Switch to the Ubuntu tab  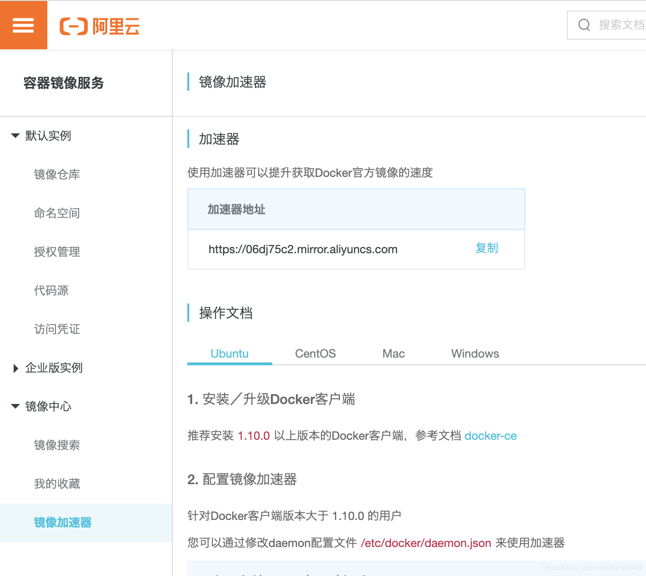(x=230, y=354)
